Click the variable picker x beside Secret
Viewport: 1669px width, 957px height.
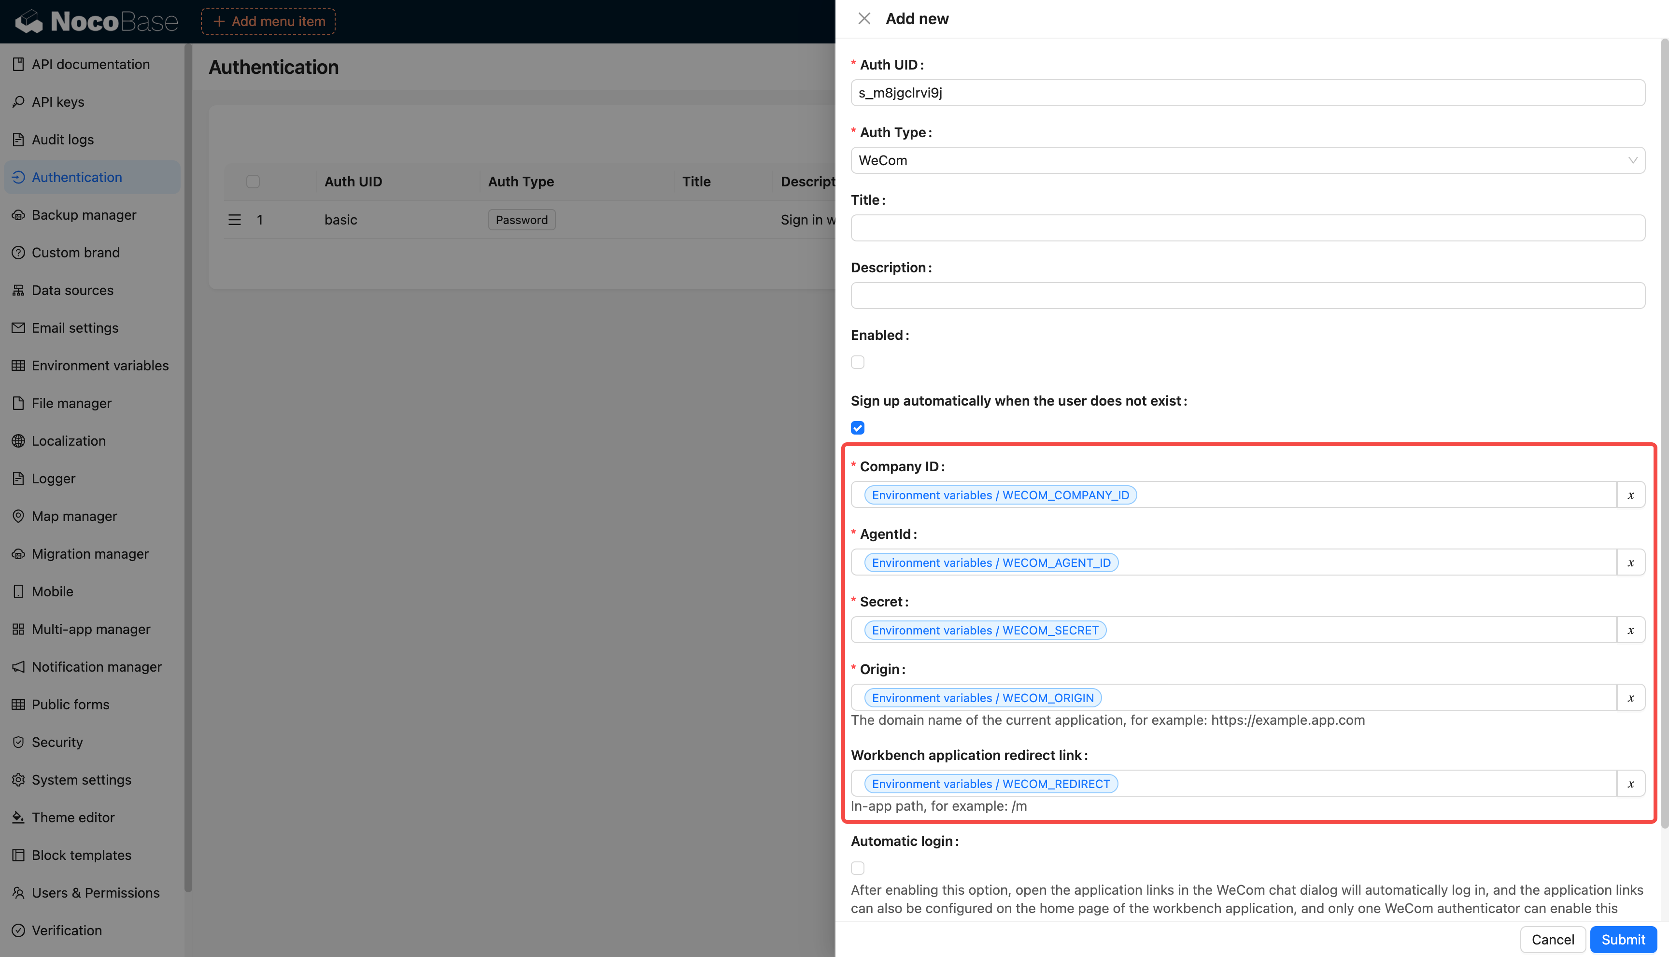1630,630
